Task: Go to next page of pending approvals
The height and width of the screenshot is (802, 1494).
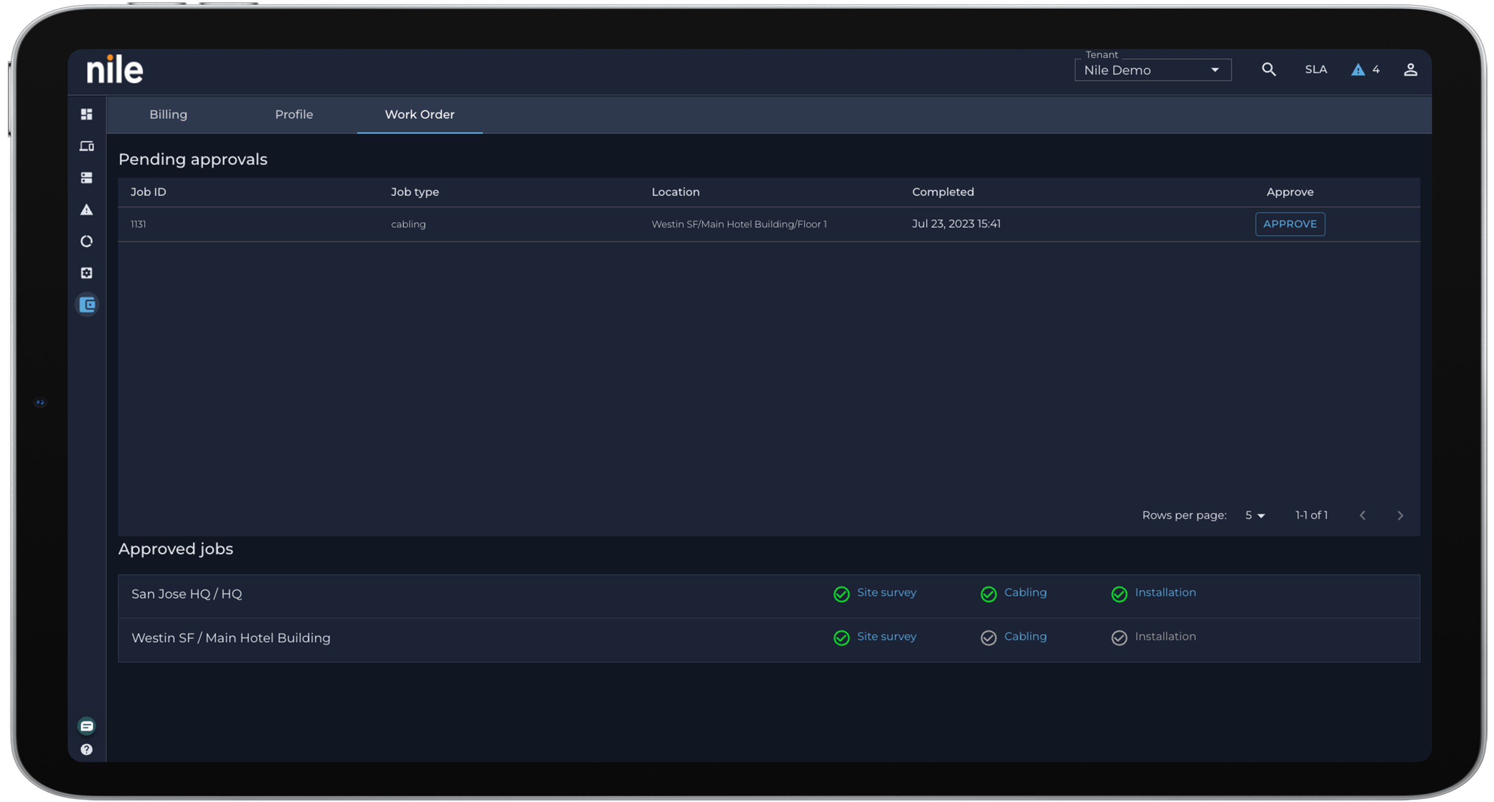Action: pyautogui.click(x=1400, y=515)
